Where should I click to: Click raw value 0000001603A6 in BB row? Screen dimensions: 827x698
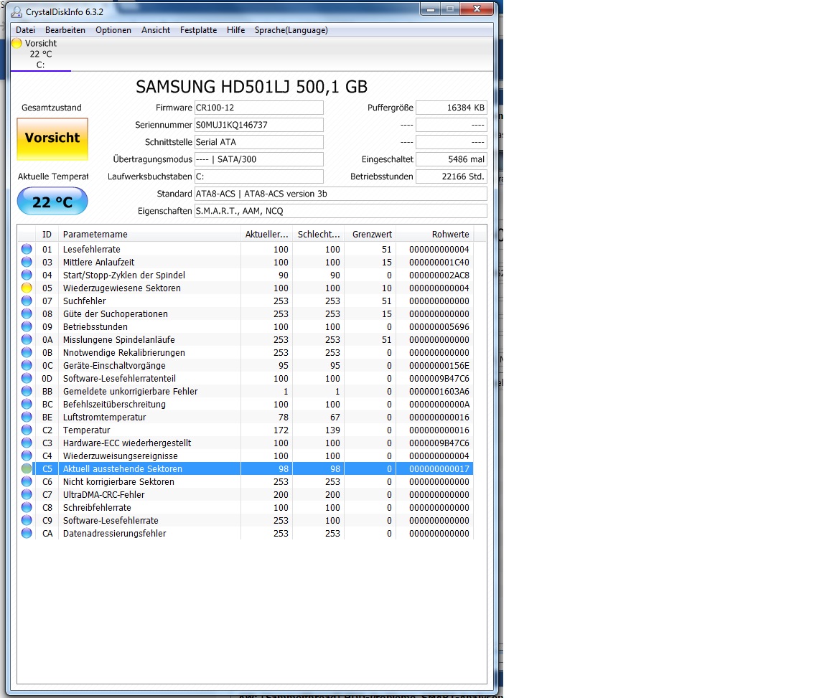439,391
